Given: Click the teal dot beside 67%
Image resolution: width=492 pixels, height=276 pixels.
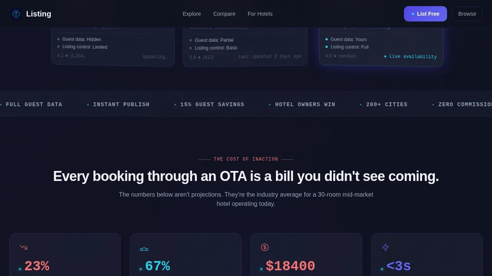Looking at the screenshot, I should pyautogui.click(x=141, y=269).
